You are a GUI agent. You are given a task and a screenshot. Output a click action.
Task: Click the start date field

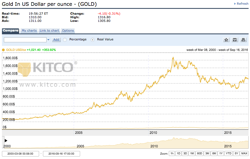point(21,154)
